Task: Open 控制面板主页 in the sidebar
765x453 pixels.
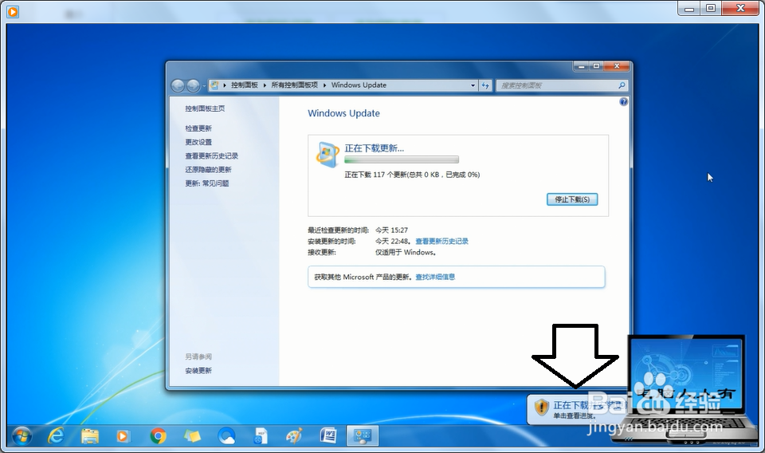Action: click(x=205, y=108)
